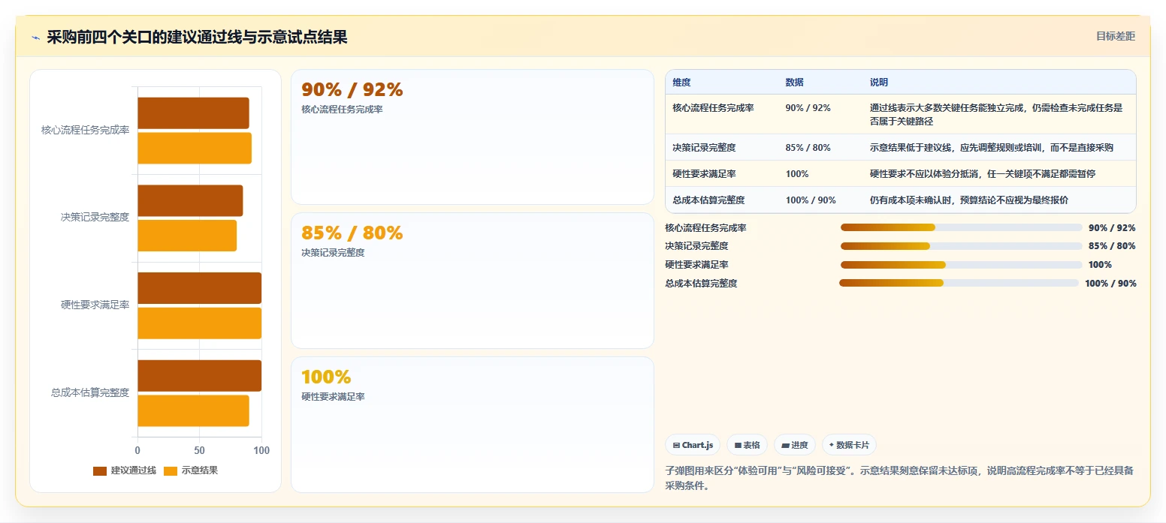Image resolution: width=1166 pixels, height=523 pixels.
Task: Click 核心流程任务完成率 in the table's first row
Action: (x=713, y=107)
